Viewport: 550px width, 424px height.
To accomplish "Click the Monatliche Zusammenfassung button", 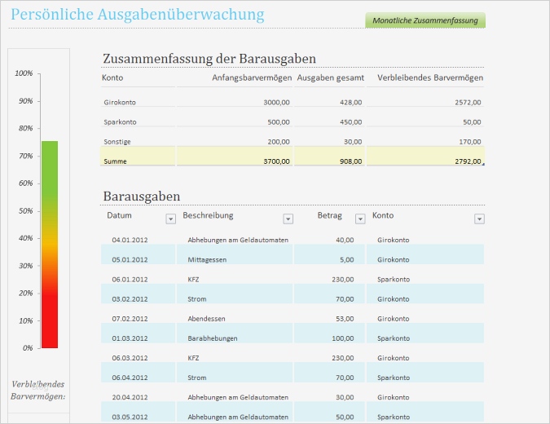I will tap(425, 20).
